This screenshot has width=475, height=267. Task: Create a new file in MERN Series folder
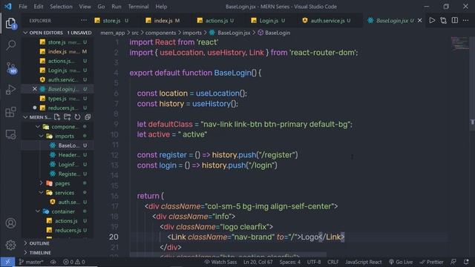pyautogui.click(x=57, y=117)
